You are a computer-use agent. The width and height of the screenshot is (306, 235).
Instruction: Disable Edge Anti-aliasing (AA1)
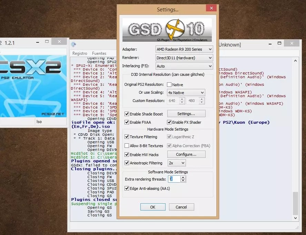coord(127,188)
